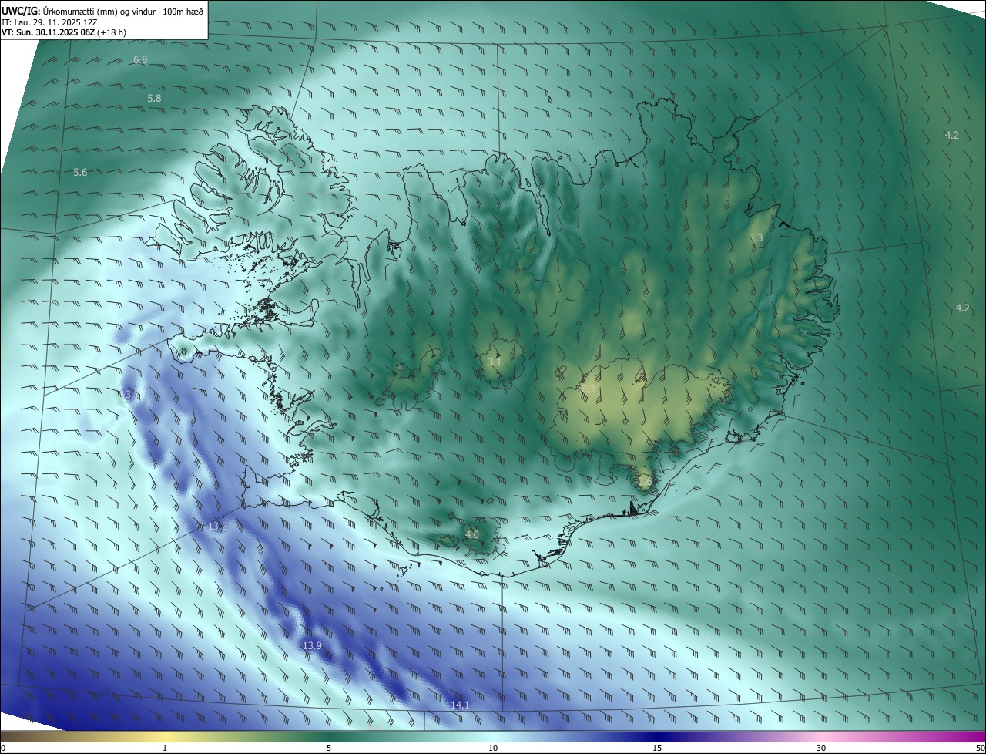Click the colorbar tick label 10
The image size is (986, 754).
pos(493,748)
